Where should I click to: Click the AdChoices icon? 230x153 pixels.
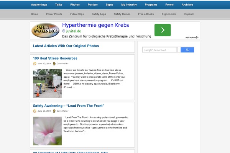[197, 37]
